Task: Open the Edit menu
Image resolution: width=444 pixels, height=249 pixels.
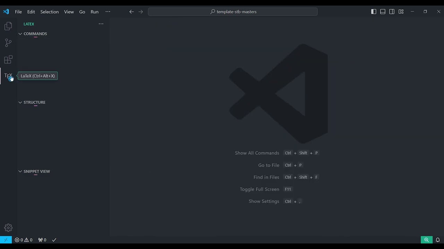Action: point(31,12)
